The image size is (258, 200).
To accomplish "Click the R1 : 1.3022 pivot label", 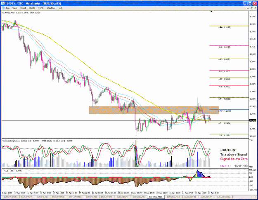I will (225, 87).
